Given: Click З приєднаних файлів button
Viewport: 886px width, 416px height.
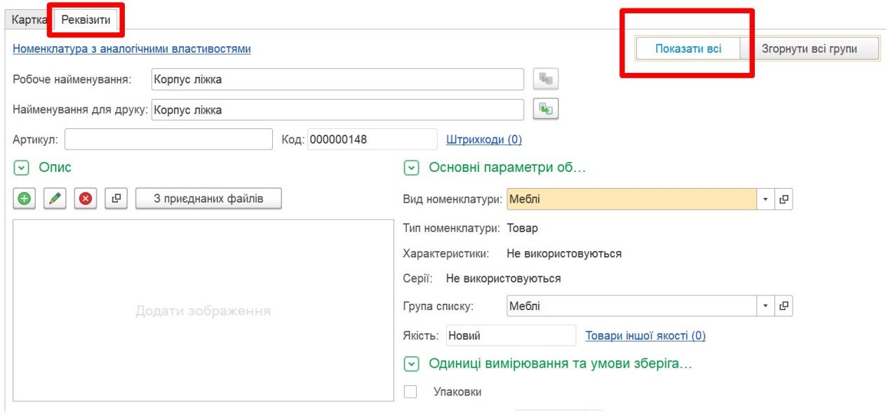Looking at the screenshot, I should (208, 199).
